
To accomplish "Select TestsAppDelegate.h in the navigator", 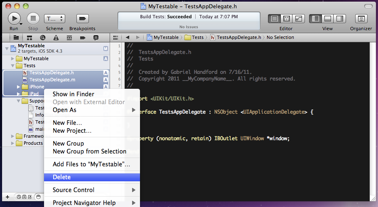I will [x=55, y=73].
